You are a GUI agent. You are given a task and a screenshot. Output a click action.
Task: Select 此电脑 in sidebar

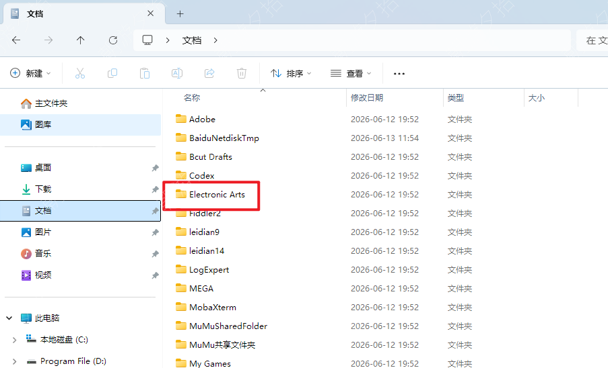tap(47, 318)
